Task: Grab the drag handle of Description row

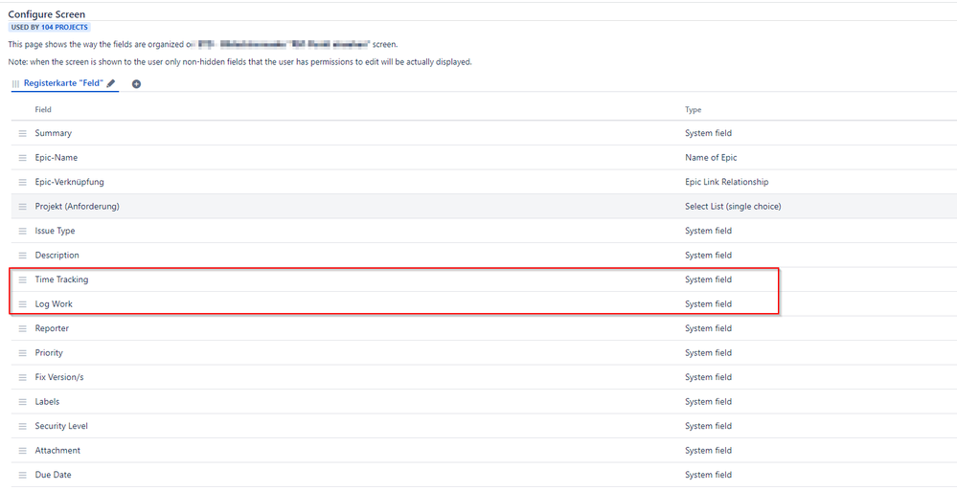Action: tap(23, 256)
